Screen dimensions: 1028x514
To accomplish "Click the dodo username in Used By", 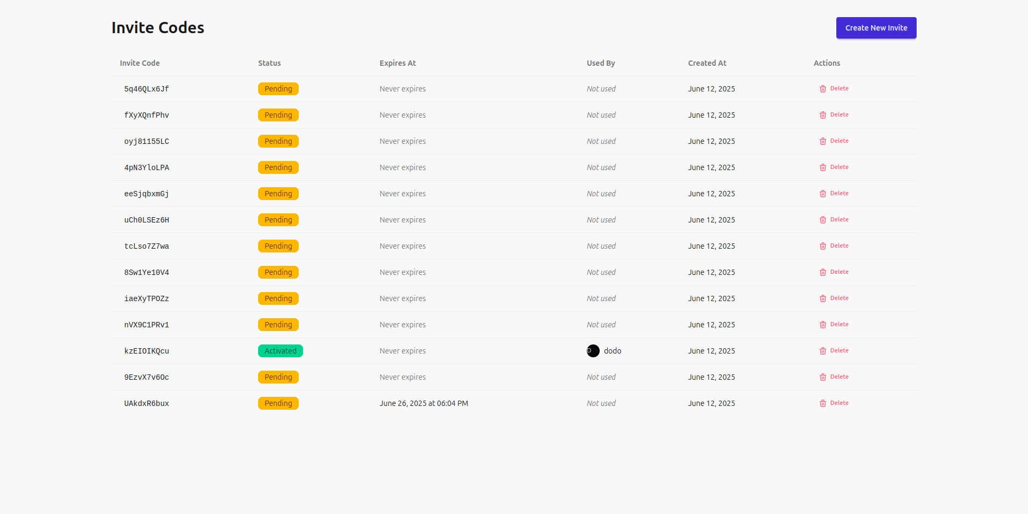I will (x=613, y=351).
